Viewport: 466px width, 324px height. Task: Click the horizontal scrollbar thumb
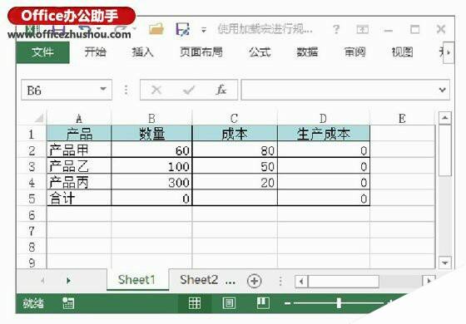(x=344, y=281)
